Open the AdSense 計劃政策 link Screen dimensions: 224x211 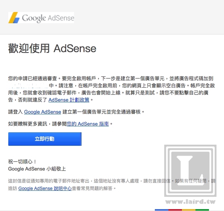tap(69, 100)
